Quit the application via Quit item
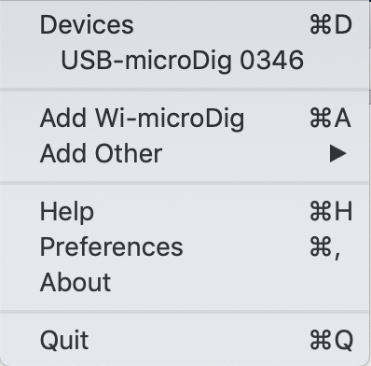371x366 pixels. point(185,340)
